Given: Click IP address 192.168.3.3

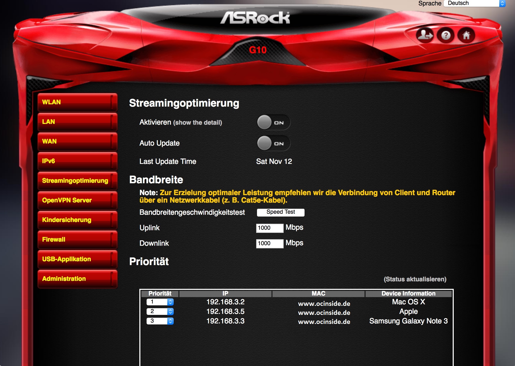Looking at the screenshot, I should coord(225,321).
